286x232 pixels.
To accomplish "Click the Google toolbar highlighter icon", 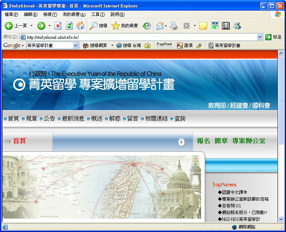I will click(x=199, y=46).
